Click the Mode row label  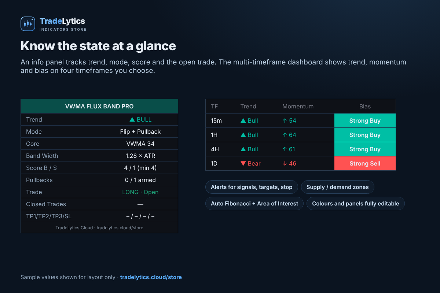(34, 131)
